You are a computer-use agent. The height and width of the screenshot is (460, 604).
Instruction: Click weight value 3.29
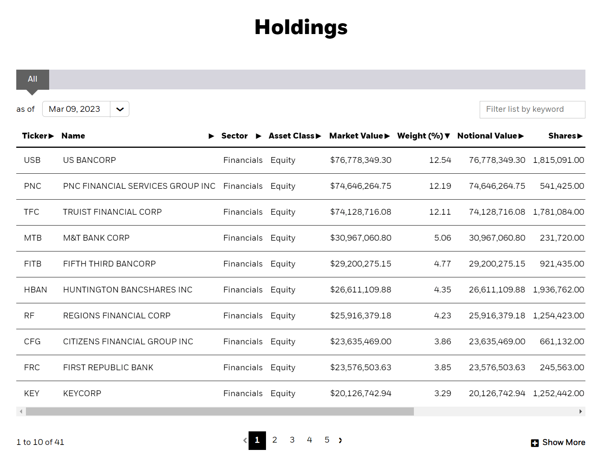point(443,393)
